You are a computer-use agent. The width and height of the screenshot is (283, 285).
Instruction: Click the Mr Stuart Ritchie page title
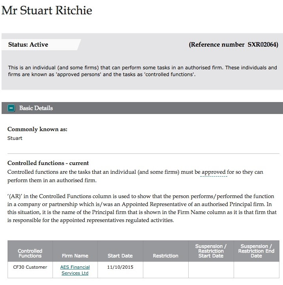[x=47, y=10]
